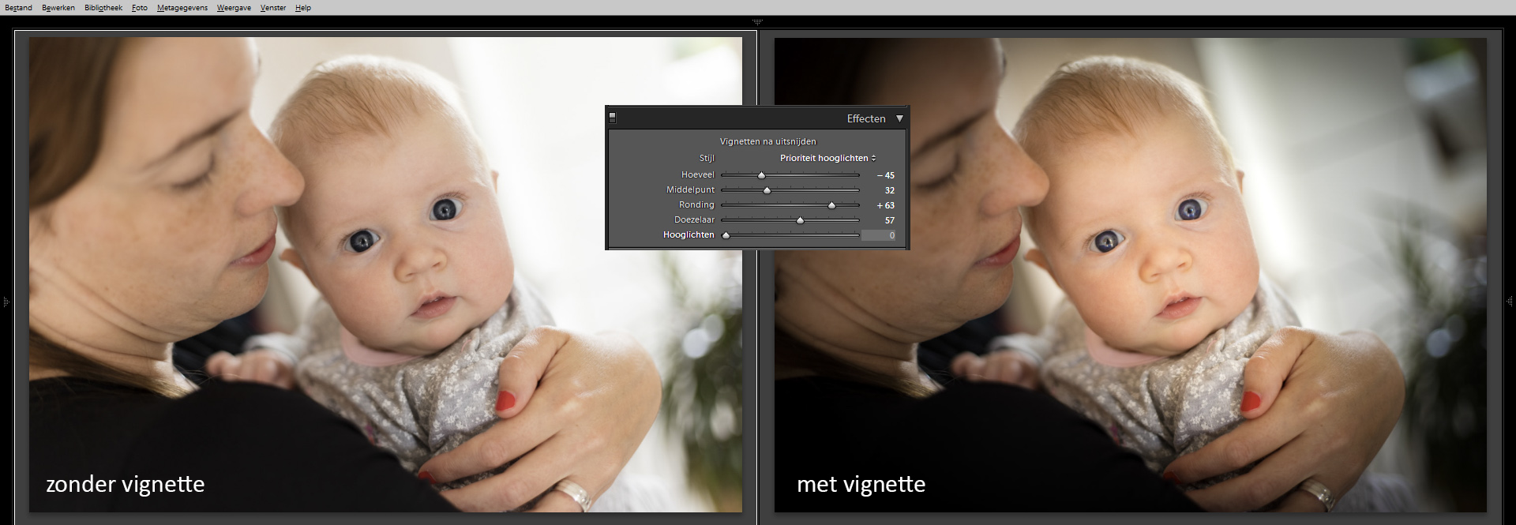Viewport: 1516px width, 525px height.
Task: Toggle the Effecten panel on/off switch
Action: pos(612,118)
